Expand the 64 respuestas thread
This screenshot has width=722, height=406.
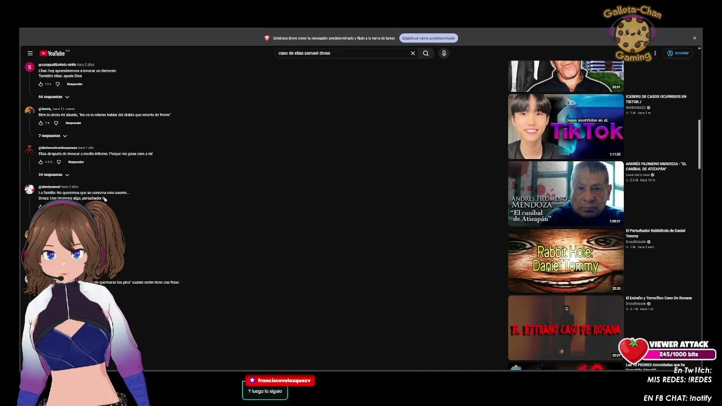(54, 96)
